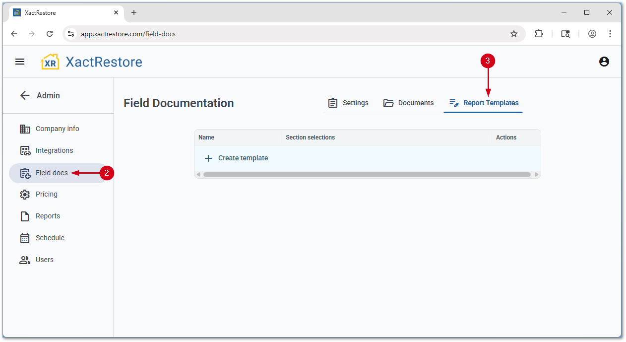This screenshot has width=626, height=342.
Task: Switch to the Settings tab
Action: 348,103
